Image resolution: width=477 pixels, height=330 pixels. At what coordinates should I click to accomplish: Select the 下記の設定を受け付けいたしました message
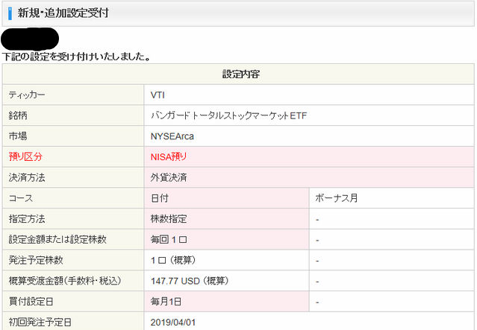[76, 57]
